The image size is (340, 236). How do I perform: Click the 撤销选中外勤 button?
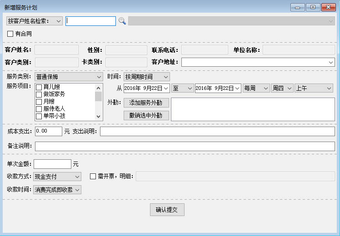tap(146, 115)
